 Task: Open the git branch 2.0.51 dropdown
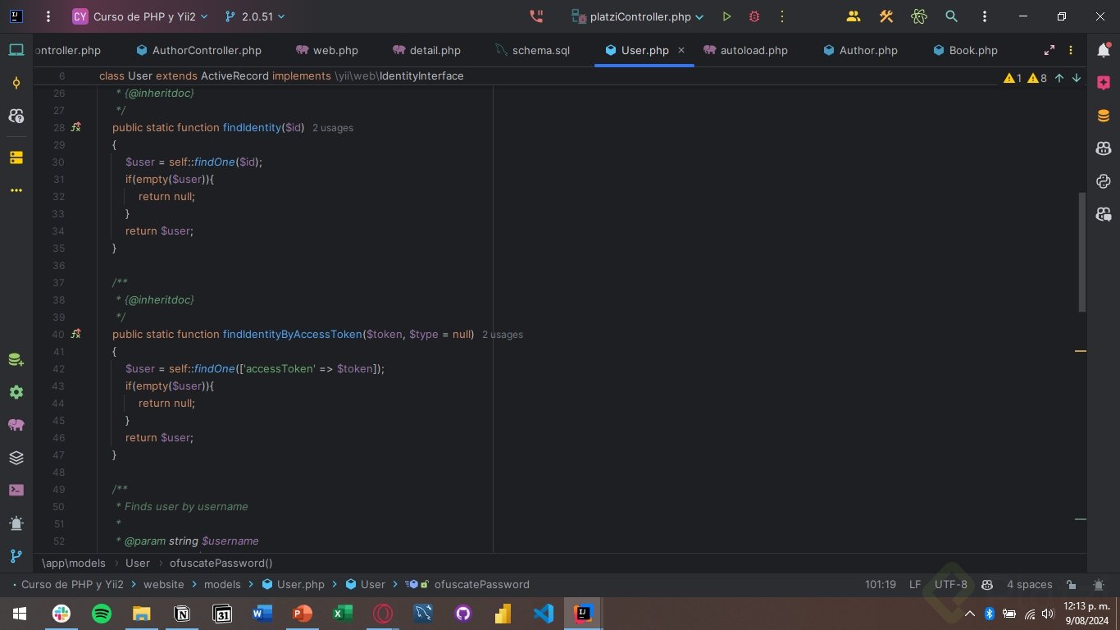click(x=255, y=16)
